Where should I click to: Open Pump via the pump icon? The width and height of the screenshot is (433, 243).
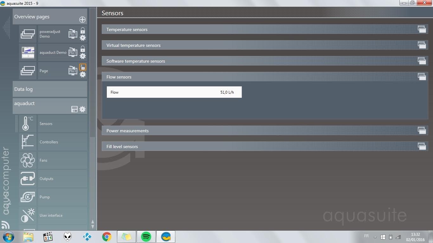pyautogui.click(x=28, y=197)
